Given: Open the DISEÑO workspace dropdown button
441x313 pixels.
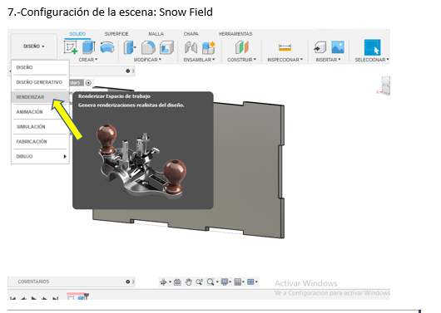Looking at the screenshot, I should [x=34, y=46].
